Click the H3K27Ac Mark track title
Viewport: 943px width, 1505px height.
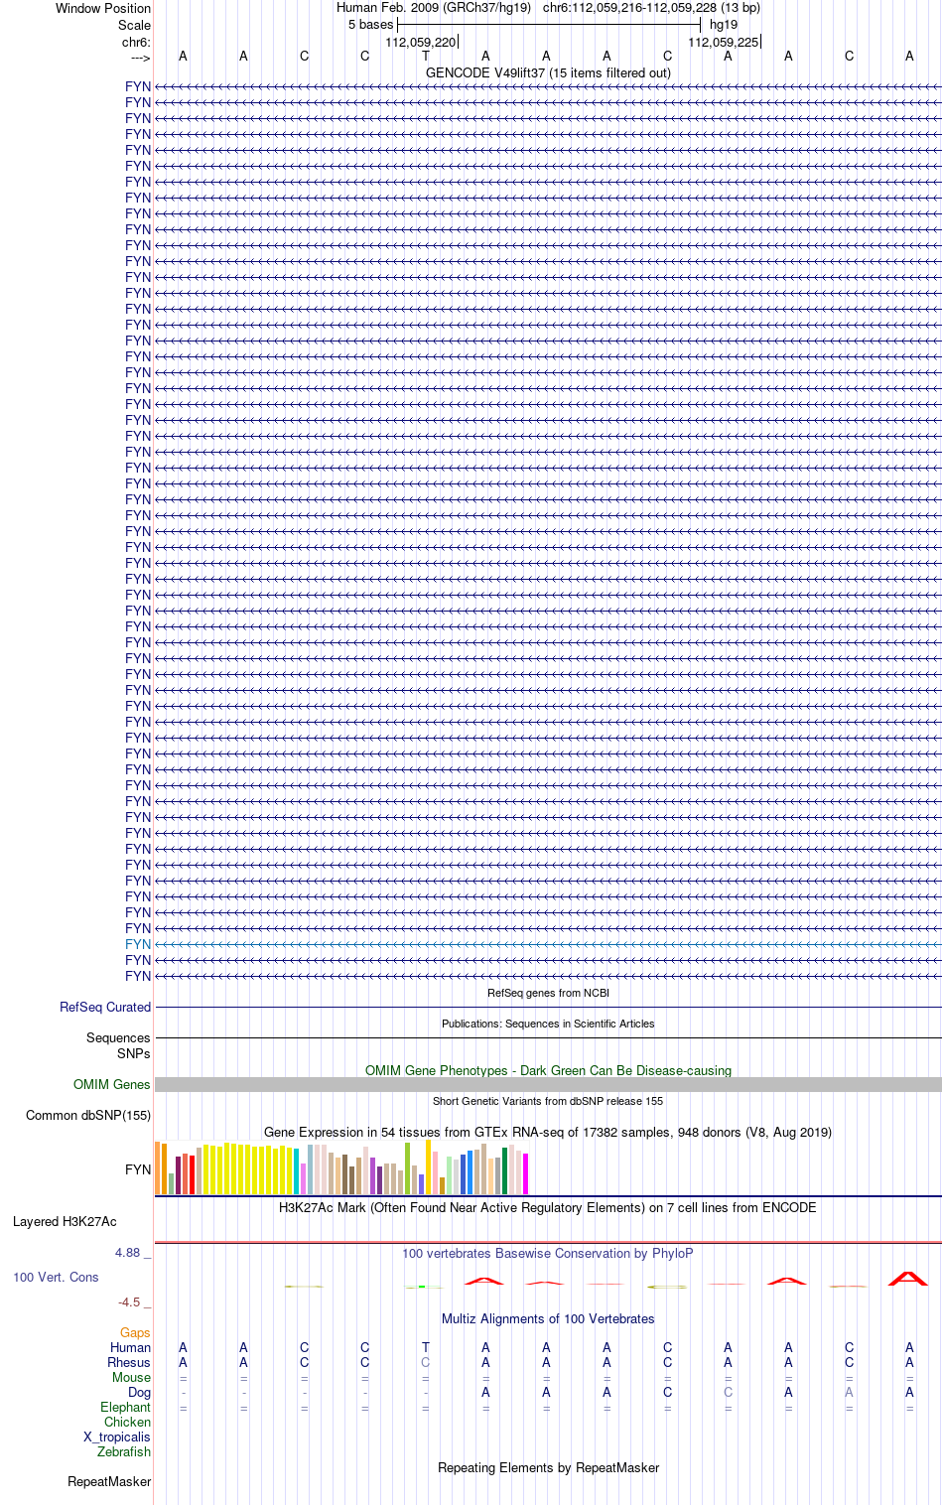[x=548, y=1207]
